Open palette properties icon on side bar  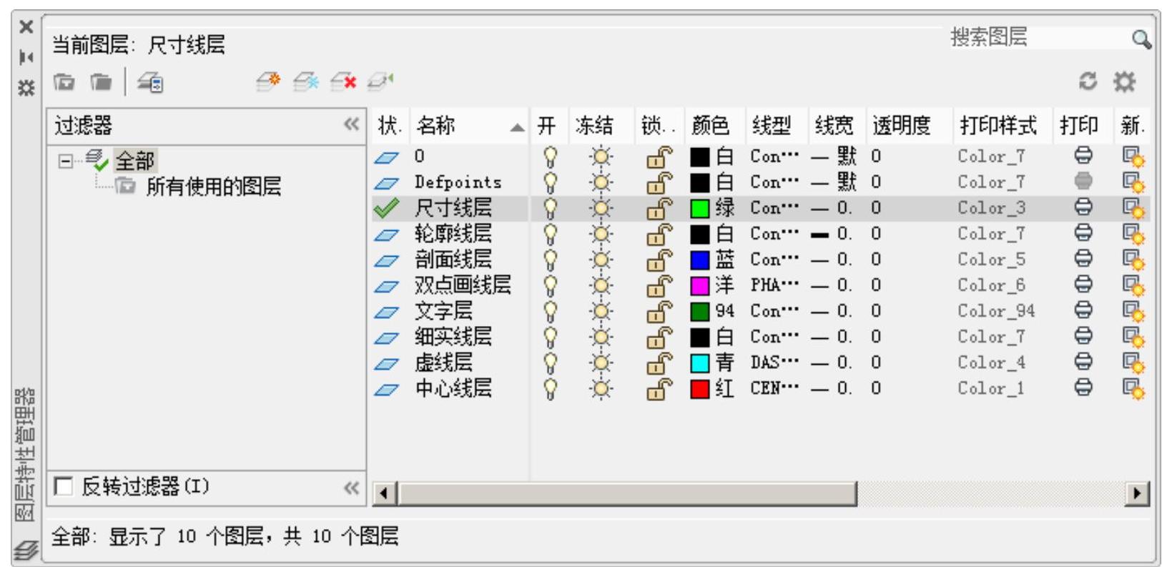pos(26,88)
